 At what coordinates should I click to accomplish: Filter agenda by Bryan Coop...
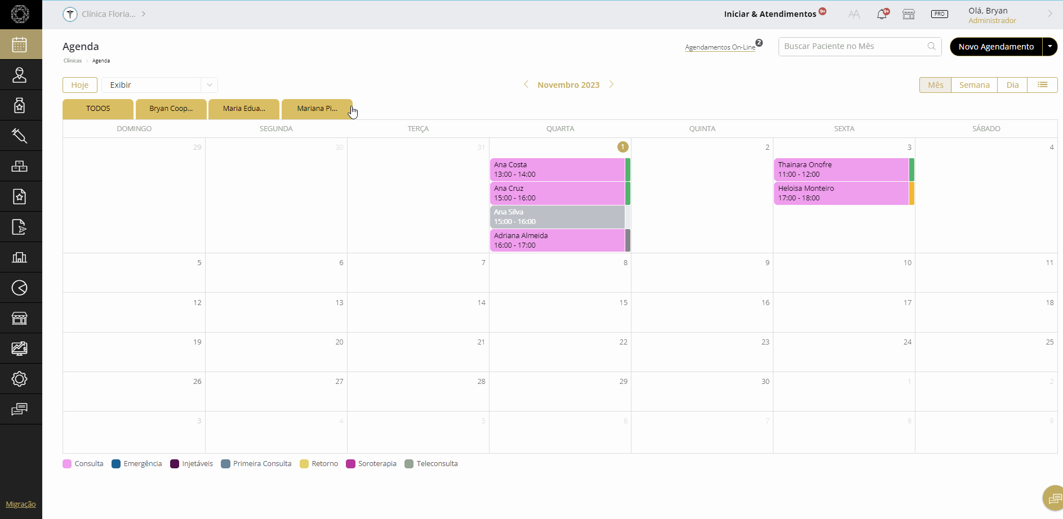(171, 109)
